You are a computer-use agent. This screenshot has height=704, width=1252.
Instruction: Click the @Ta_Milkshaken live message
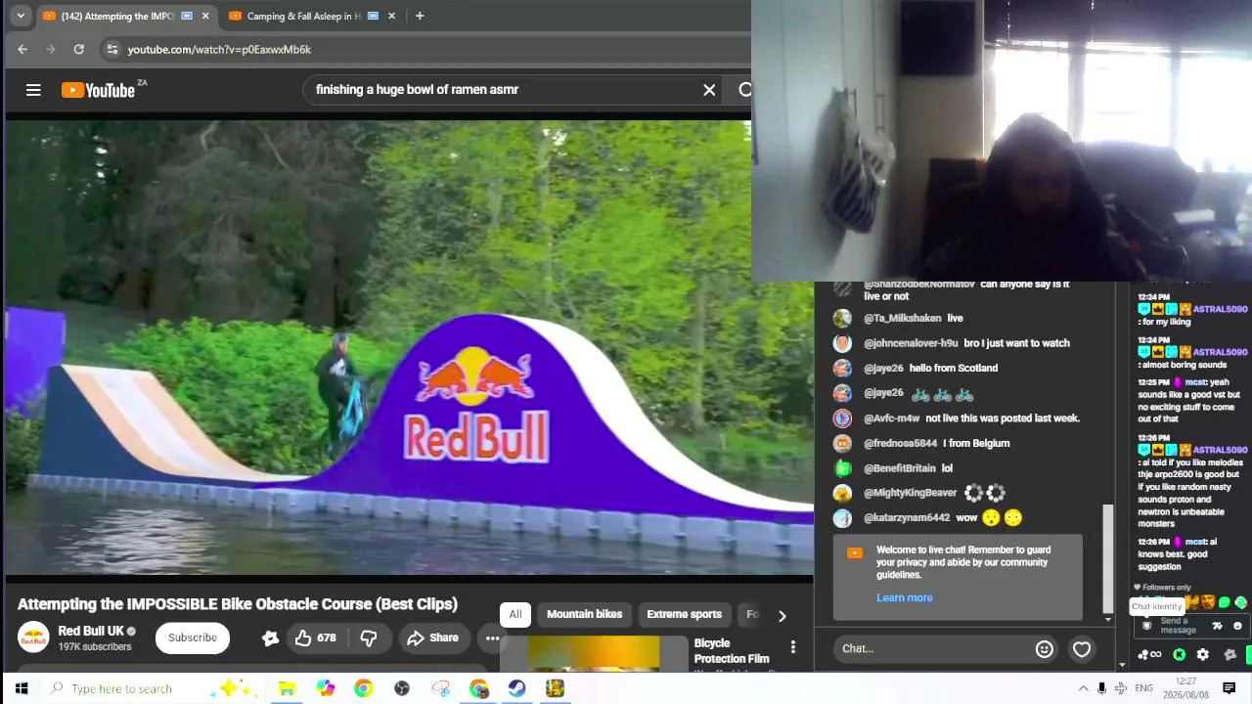(956, 318)
